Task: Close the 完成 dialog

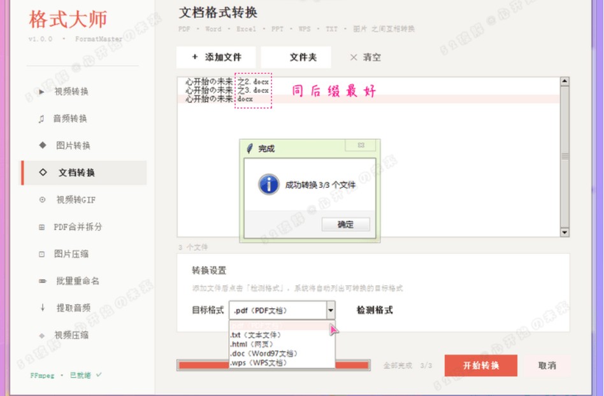Action: click(361, 145)
